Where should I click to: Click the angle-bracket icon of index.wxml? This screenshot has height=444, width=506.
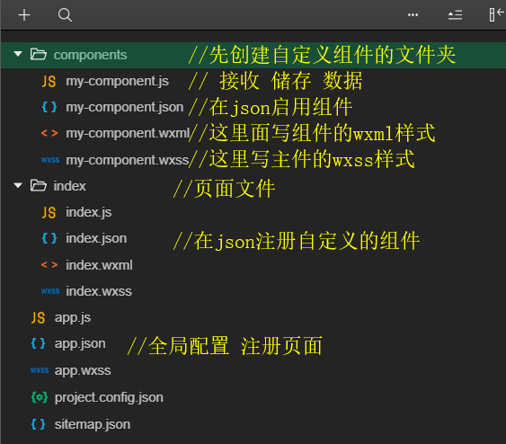49,265
